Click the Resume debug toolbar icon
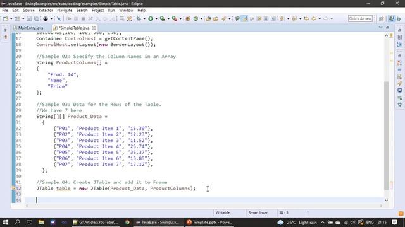The image size is (405, 227). (68, 18)
